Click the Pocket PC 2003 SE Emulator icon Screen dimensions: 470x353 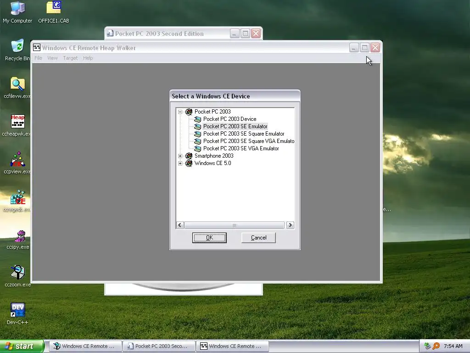pyautogui.click(x=197, y=127)
